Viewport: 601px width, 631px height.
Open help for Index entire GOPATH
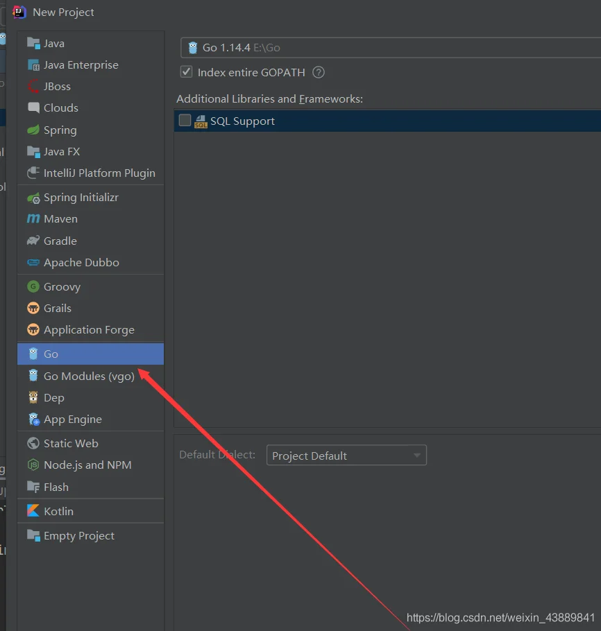[319, 72]
